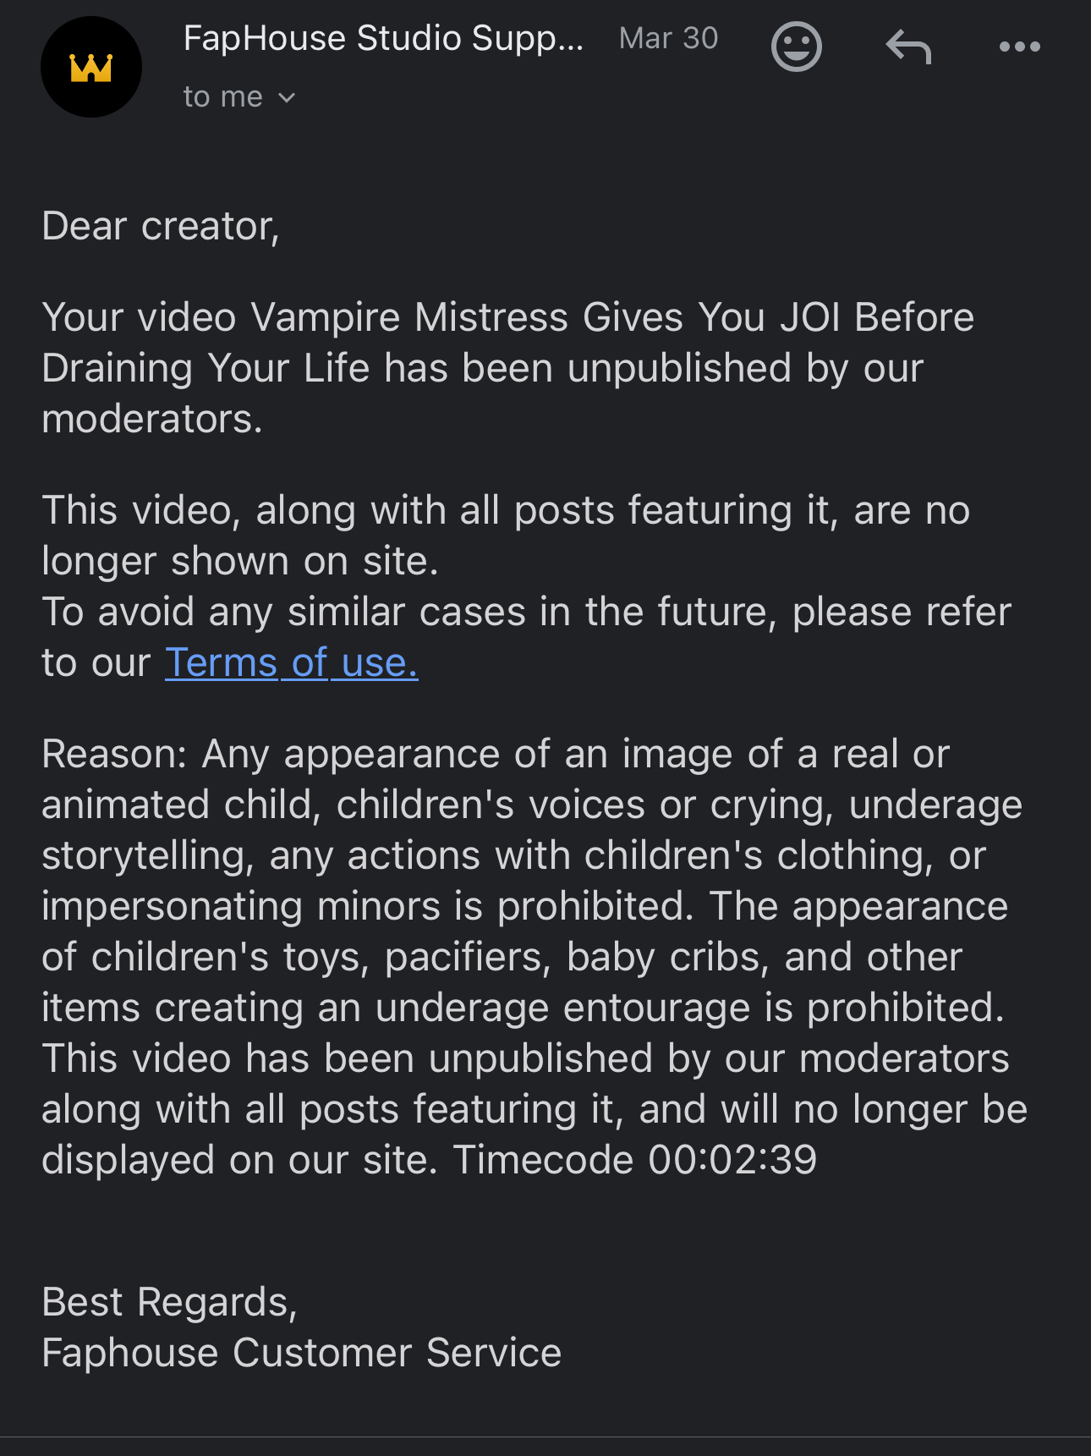Open the three-dot more options menu
The height and width of the screenshot is (1456, 1091).
[x=1019, y=47]
